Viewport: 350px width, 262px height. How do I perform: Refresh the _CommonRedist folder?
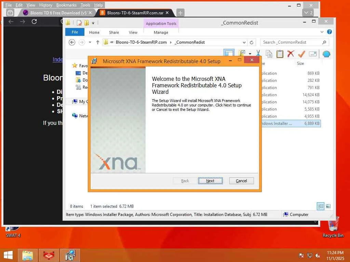pos(252,42)
